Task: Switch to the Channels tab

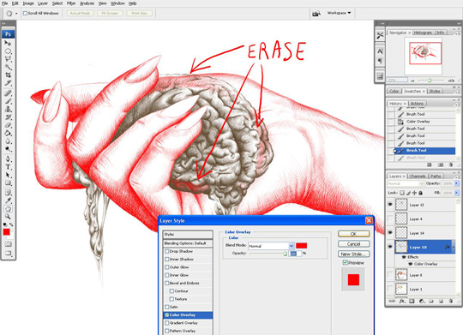Action: 418,176
